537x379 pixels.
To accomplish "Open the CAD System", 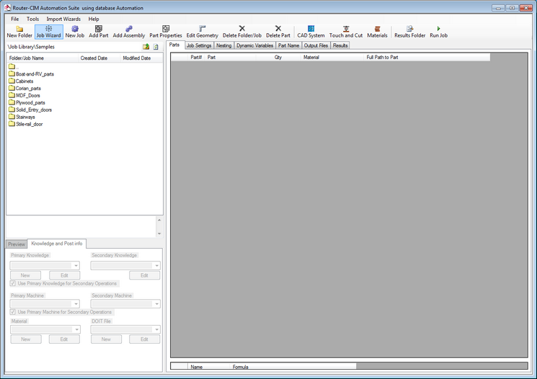I will 311,32.
